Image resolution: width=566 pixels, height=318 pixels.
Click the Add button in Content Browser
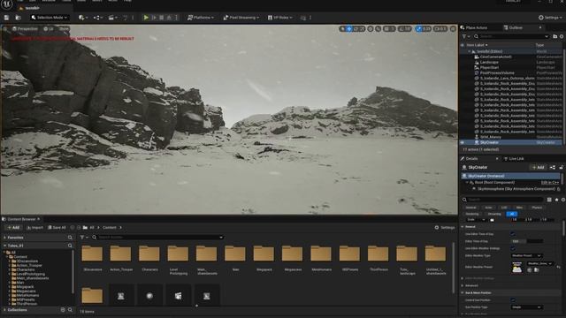coord(13,228)
